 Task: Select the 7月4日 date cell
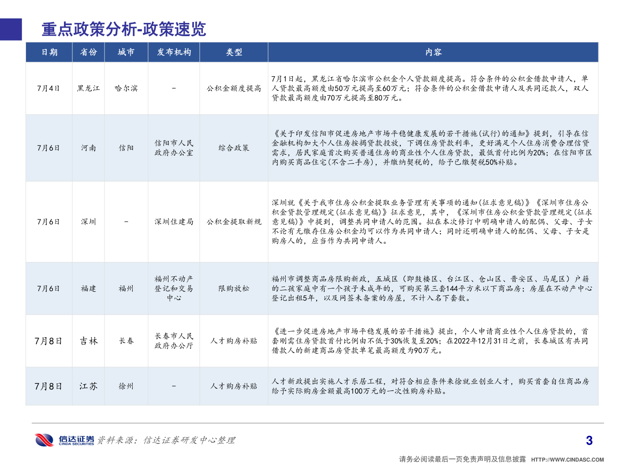pos(49,88)
